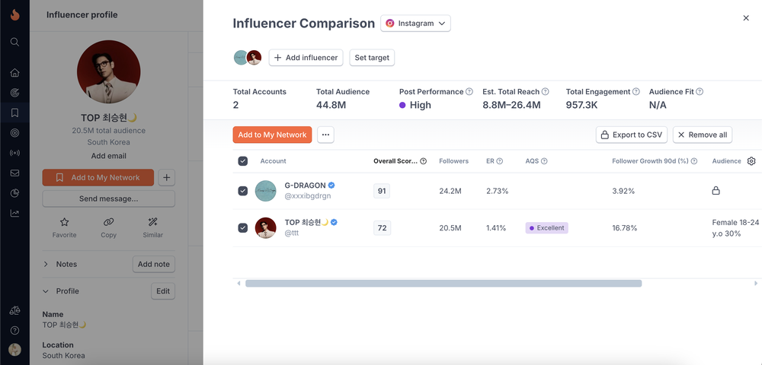
Task: Click Add note button
Action: coord(154,264)
